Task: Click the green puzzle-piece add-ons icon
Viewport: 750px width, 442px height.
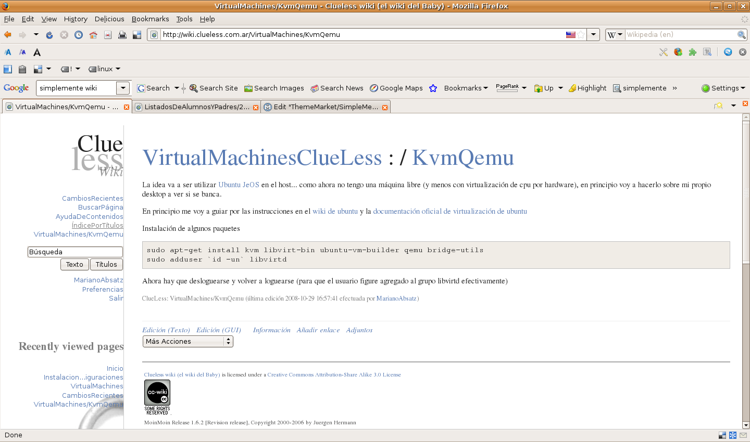Action: point(693,52)
